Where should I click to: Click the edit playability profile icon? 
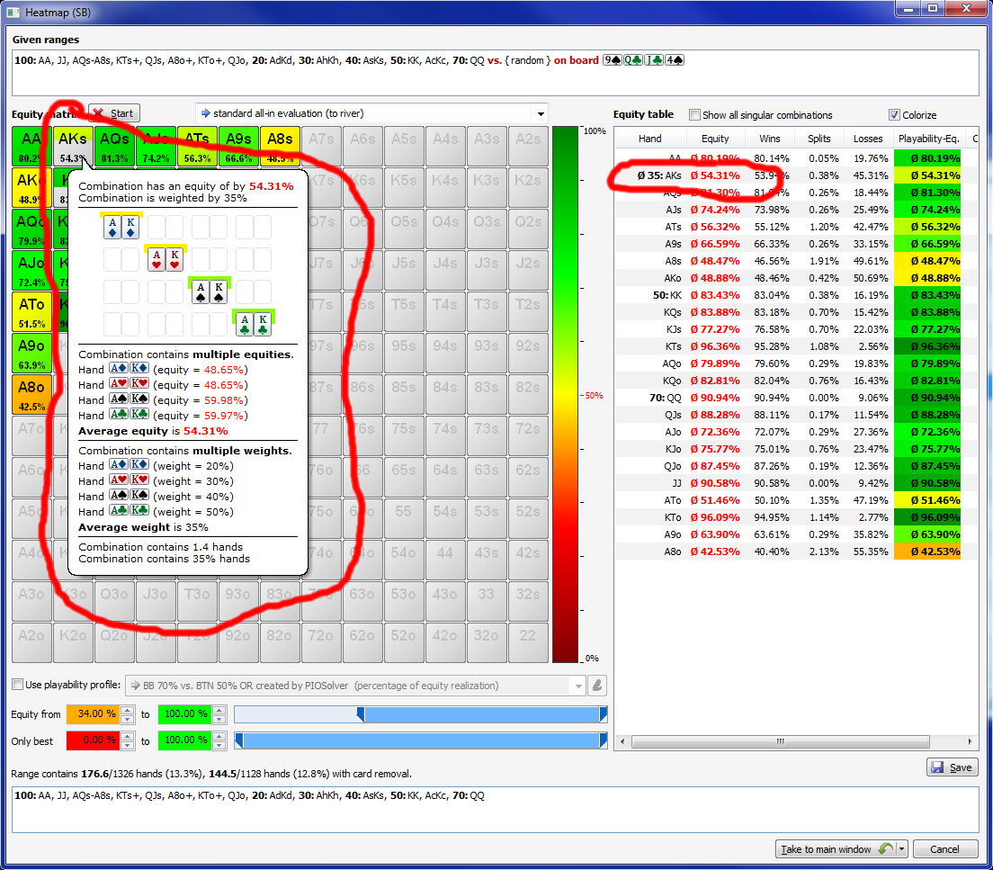[597, 686]
